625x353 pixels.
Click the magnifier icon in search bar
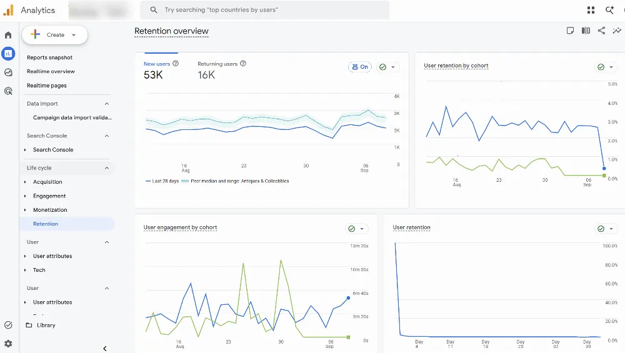click(x=154, y=10)
